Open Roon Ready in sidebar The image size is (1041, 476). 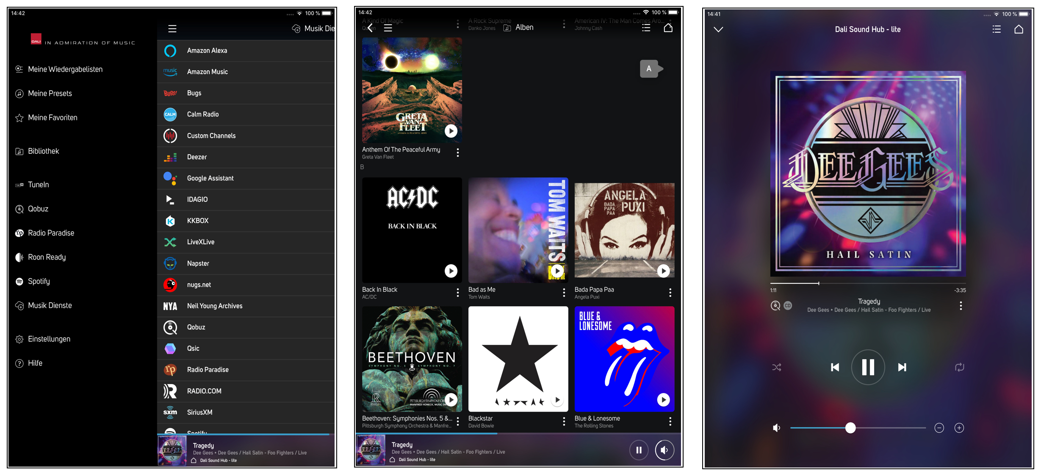tap(41, 257)
